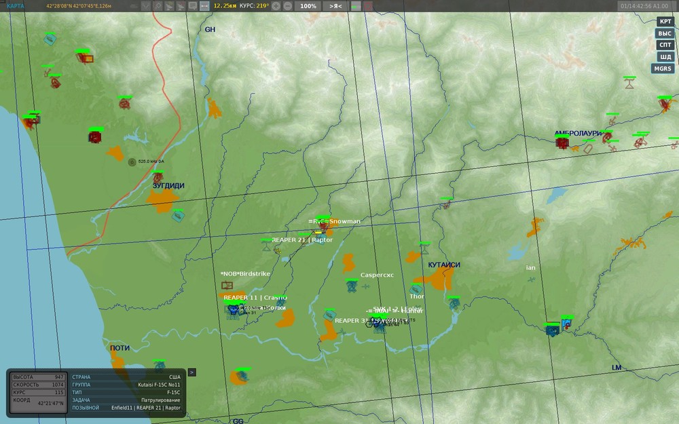
Task: Select teal unit icon south of Поти
Action: tap(160, 366)
